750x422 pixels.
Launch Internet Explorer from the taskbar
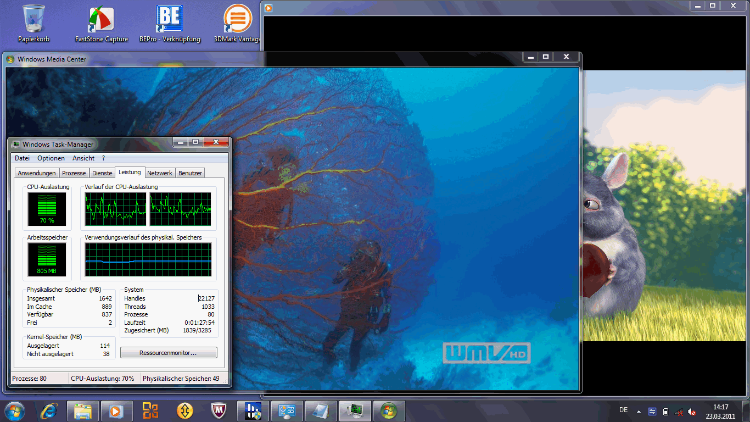point(49,411)
